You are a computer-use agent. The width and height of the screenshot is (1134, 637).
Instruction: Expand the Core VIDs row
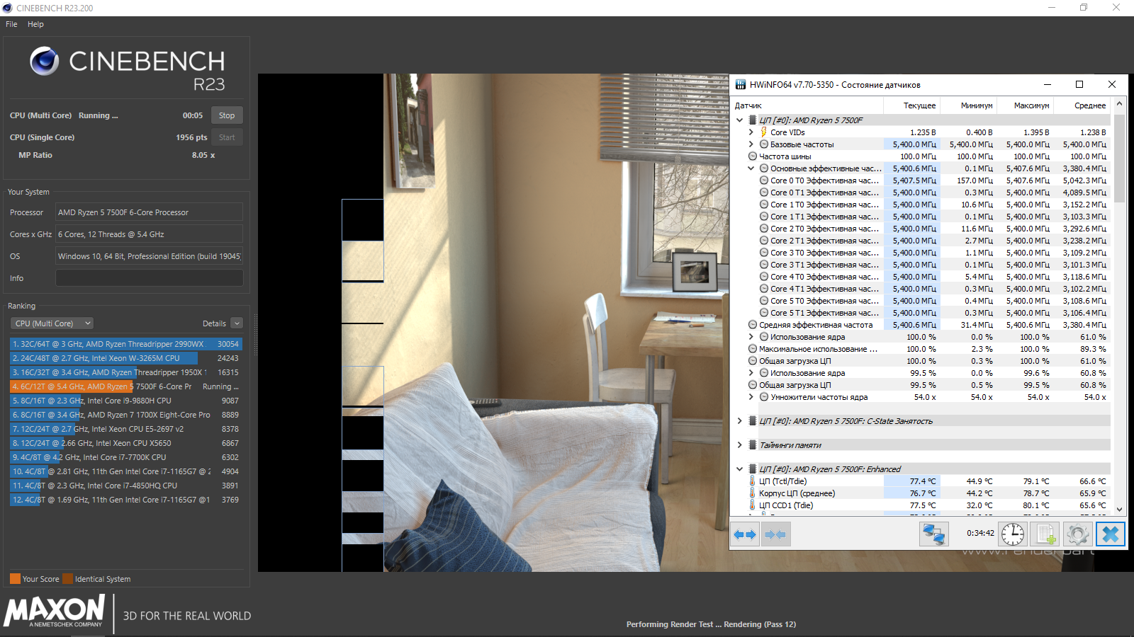[751, 132]
